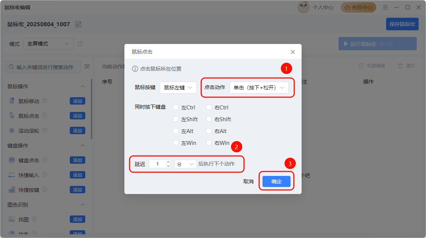Image resolution: width=426 pixels, height=238 pixels.
Task: Decrease the delay value with down arrow
Action: point(168,166)
